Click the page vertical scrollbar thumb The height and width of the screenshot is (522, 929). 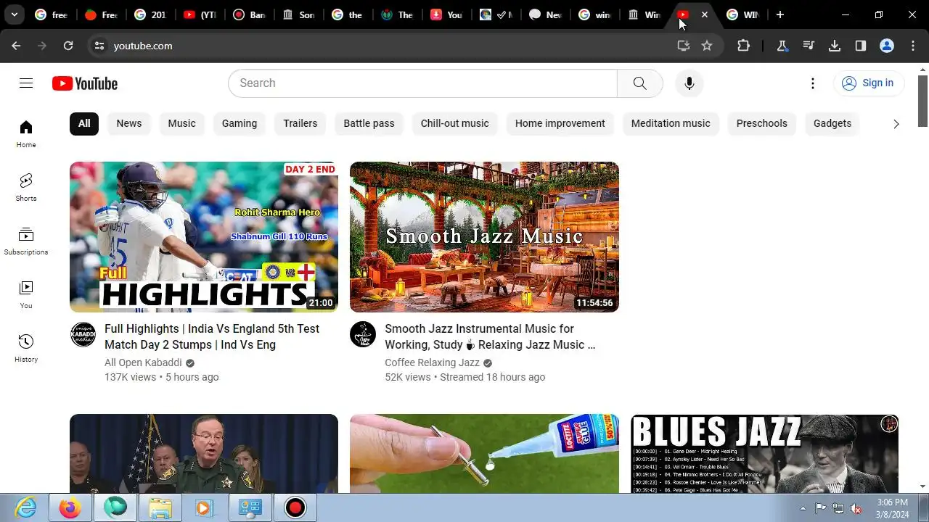pyautogui.click(x=923, y=101)
